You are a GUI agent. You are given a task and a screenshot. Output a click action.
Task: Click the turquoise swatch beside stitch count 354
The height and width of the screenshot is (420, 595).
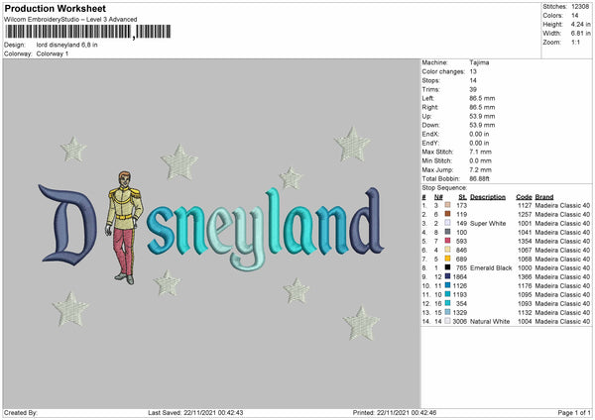[x=448, y=303]
